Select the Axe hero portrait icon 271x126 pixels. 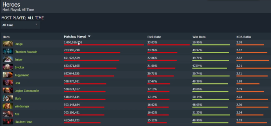(x=8, y=114)
